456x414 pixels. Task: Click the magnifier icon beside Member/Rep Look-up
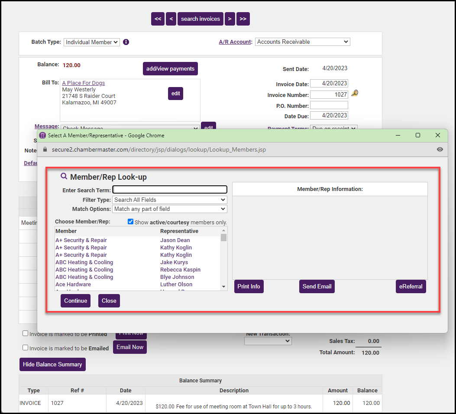click(64, 176)
